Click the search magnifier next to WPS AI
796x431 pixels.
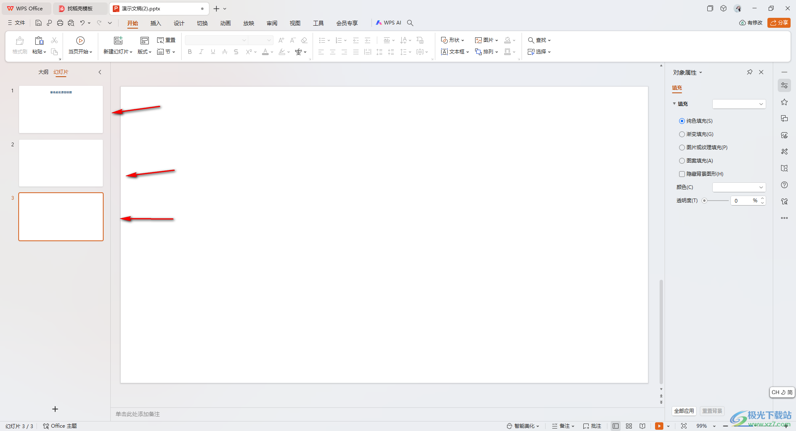pos(410,23)
